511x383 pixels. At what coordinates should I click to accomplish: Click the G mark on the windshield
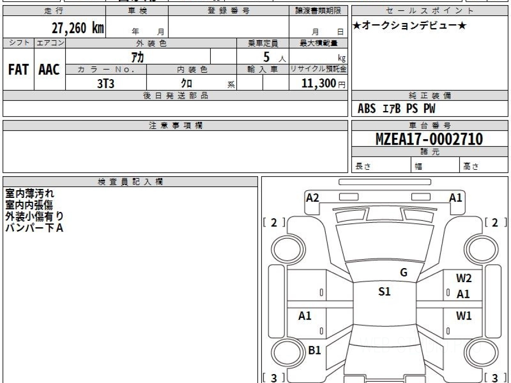[x=404, y=273]
